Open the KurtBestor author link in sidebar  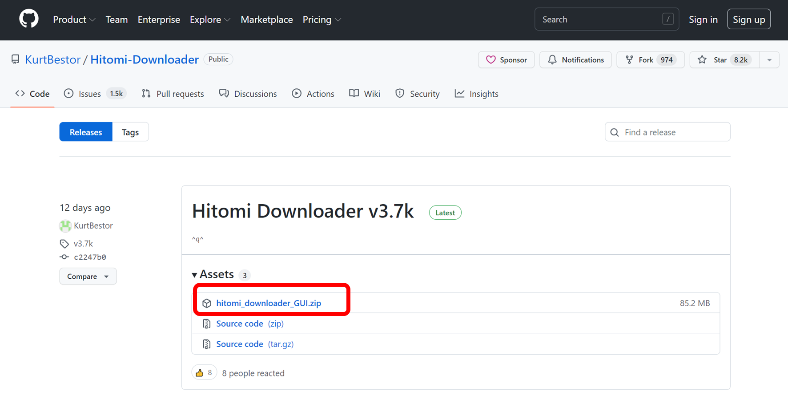(x=93, y=225)
